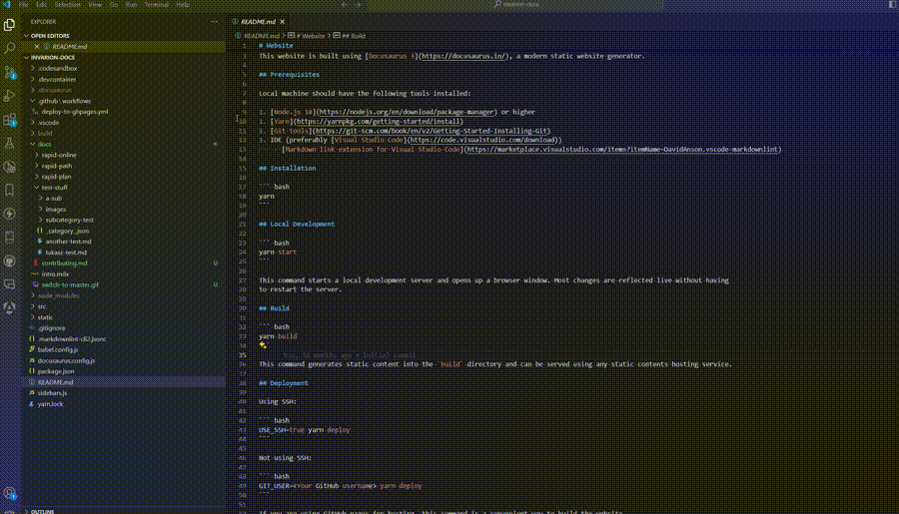Open the Remote Explorer monitor icon
The height and width of the screenshot is (514, 899).
(9, 284)
